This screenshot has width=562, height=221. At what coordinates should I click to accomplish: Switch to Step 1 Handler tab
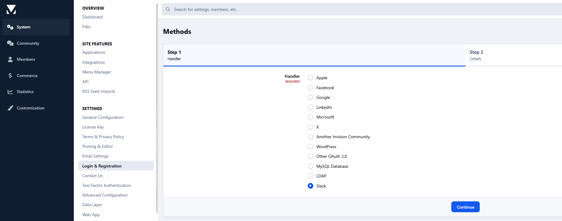pyautogui.click(x=314, y=55)
